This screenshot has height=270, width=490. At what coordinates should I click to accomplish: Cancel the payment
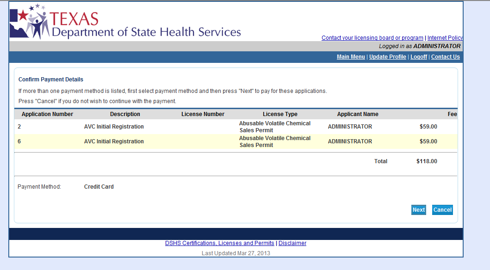click(442, 210)
